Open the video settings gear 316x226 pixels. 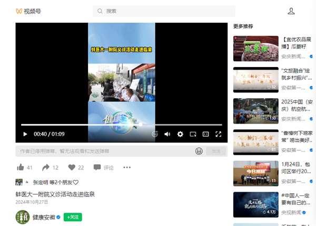coord(180,134)
